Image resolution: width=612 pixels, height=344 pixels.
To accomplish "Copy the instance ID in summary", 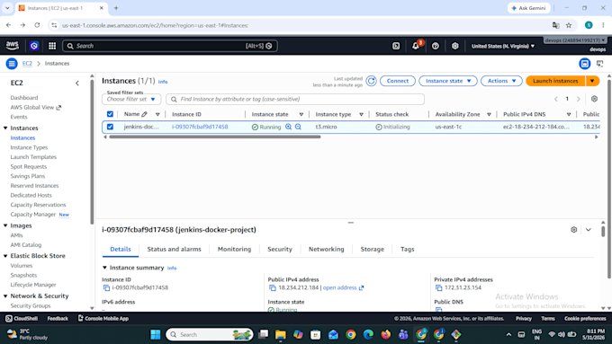I will 106,288.
